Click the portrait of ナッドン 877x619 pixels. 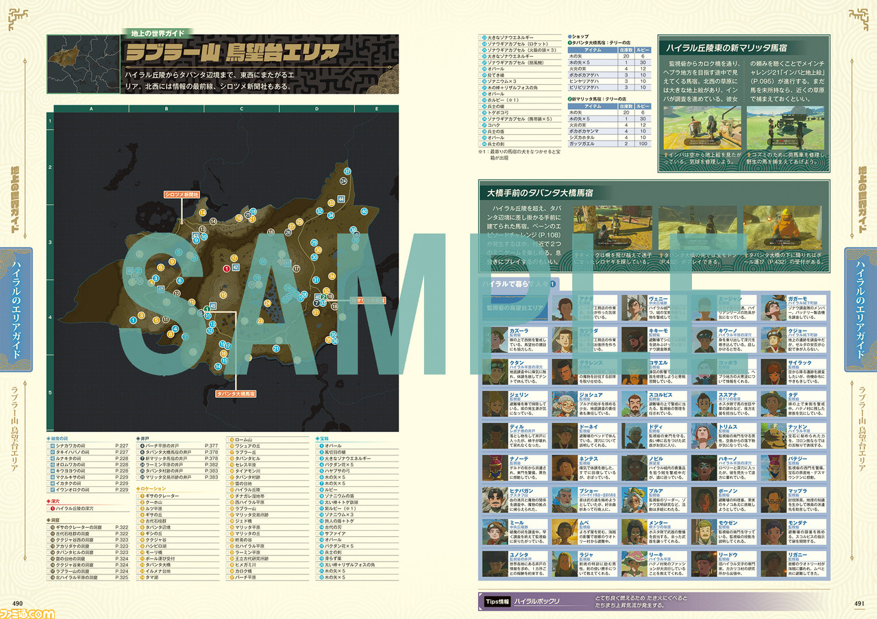[774, 435]
